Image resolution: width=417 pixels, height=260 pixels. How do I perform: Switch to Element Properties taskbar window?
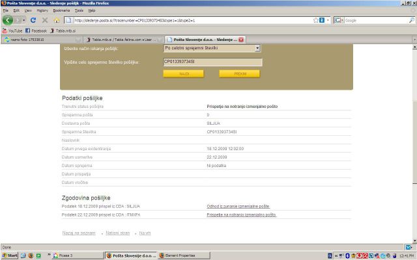184,255
